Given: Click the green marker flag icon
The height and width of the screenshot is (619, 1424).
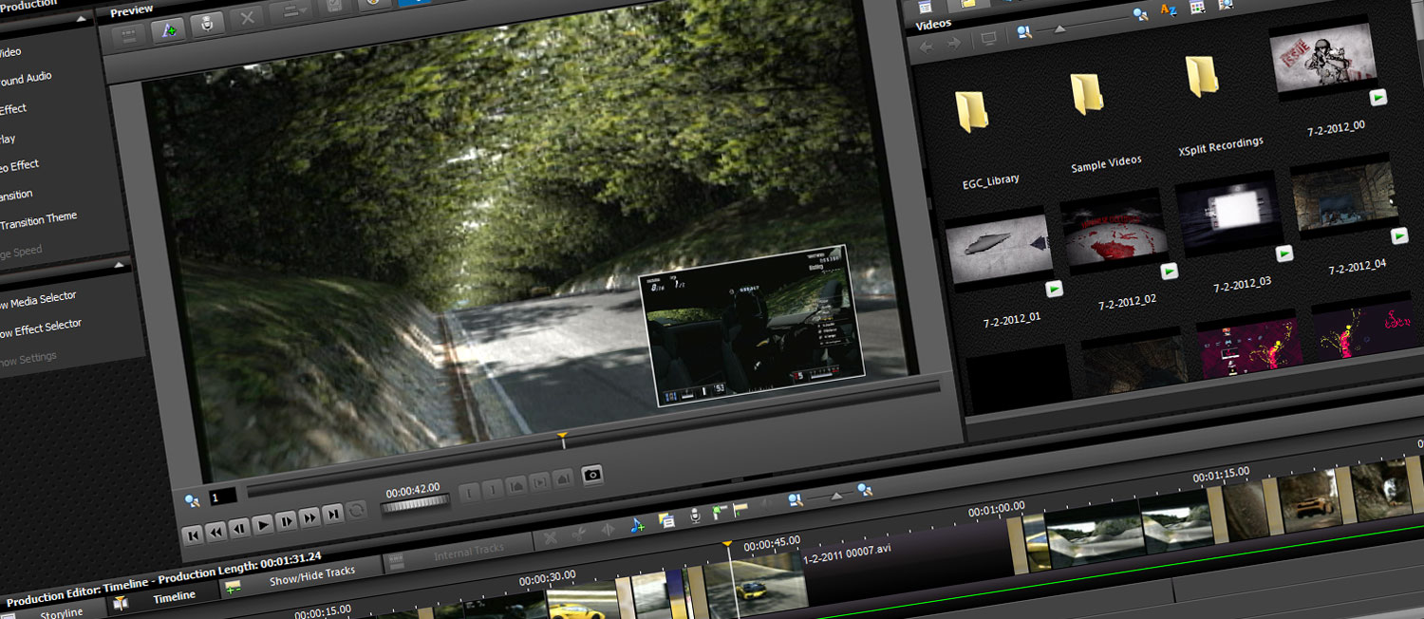Looking at the screenshot, I should (719, 511).
